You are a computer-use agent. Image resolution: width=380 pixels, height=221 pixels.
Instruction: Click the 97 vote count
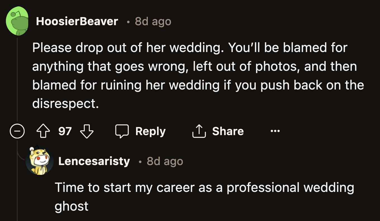pos(65,131)
